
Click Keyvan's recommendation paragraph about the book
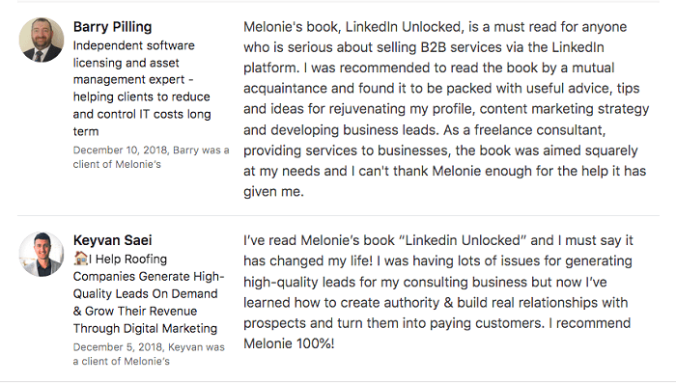pyautogui.click(x=438, y=291)
